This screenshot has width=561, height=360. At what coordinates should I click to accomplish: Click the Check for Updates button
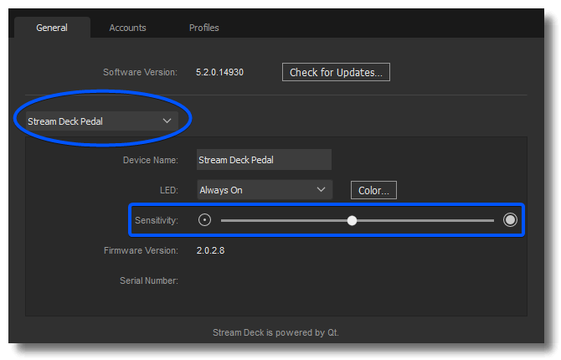(x=336, y=72)
